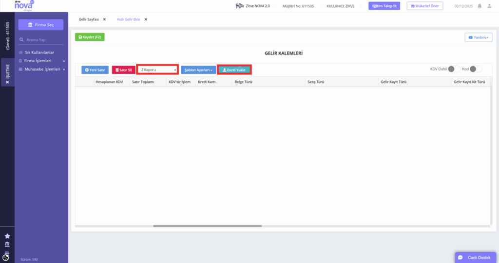Toggle the KDV Dahil switch
Image resolution: width=499 pixels, height=263 pixels.
454,69
